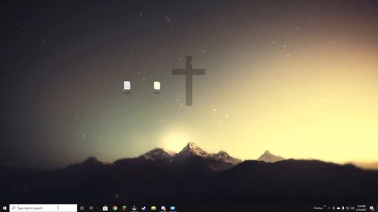Launch Steam from the taskbar
The height and width of the screenshot is (212, 378).
[x=144, y=208]
